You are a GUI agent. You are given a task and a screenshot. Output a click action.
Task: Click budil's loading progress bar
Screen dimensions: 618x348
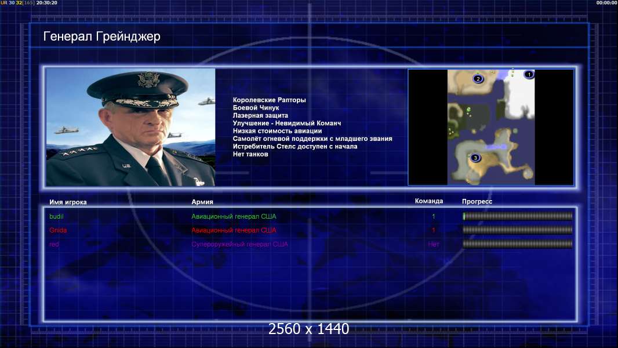point(518,216)
